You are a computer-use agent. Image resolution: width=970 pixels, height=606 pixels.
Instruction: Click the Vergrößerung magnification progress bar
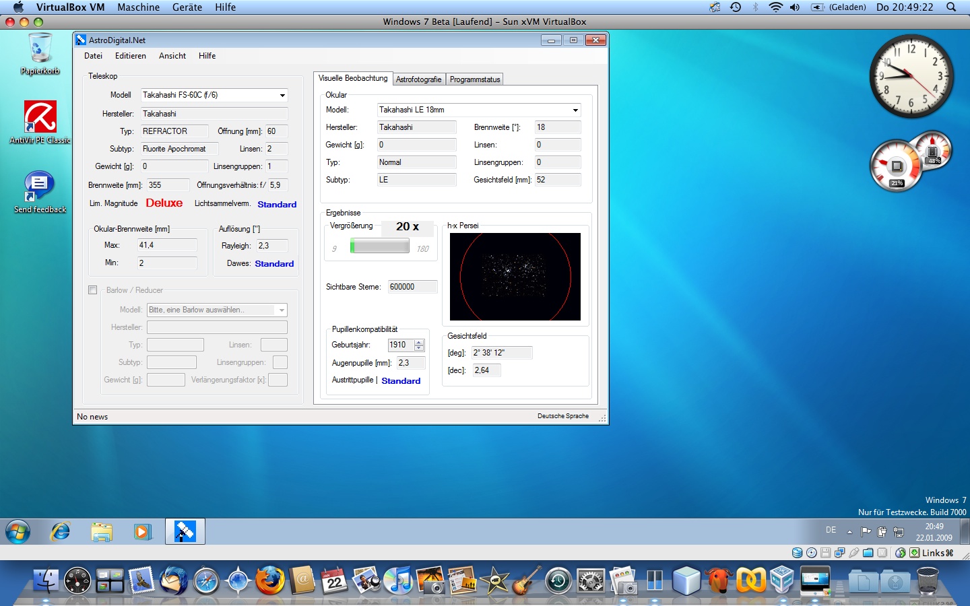(379, 246)
